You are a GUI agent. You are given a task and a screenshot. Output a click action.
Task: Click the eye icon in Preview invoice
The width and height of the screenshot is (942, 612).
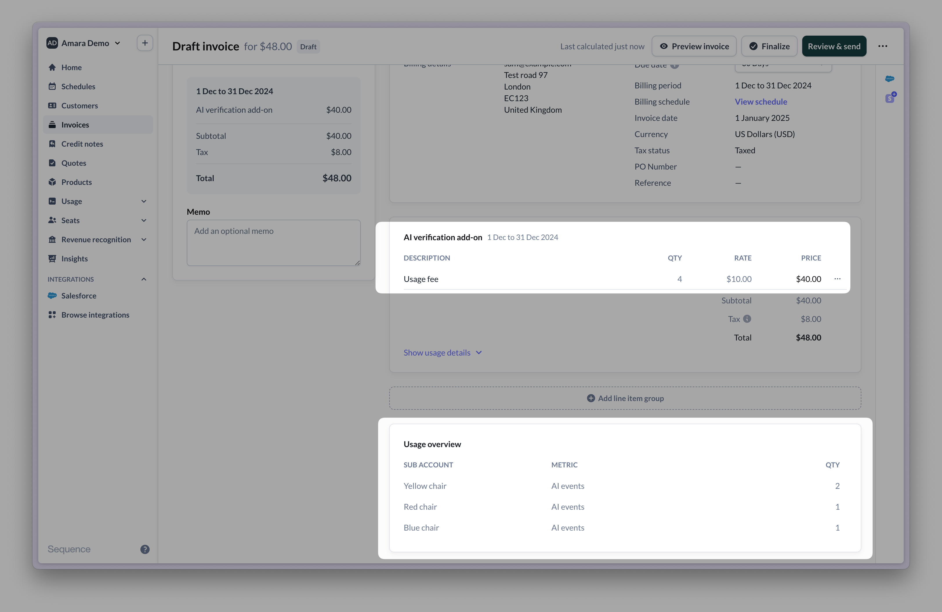[664, 46]
